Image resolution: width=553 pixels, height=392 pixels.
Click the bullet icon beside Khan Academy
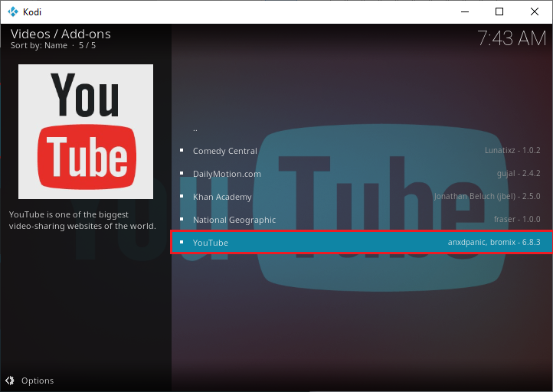[x=182, y=196]
